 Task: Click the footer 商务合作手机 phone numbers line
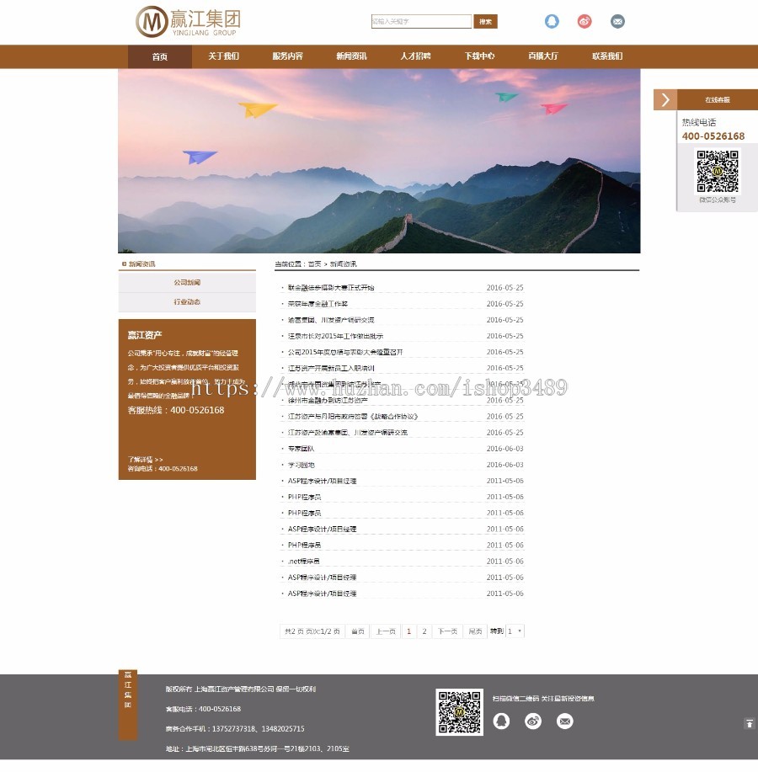point(235,729)
